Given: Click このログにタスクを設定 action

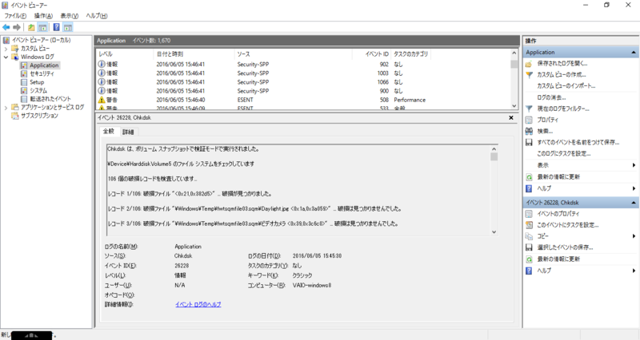Looking at the screenshot, I should (564, 154).
